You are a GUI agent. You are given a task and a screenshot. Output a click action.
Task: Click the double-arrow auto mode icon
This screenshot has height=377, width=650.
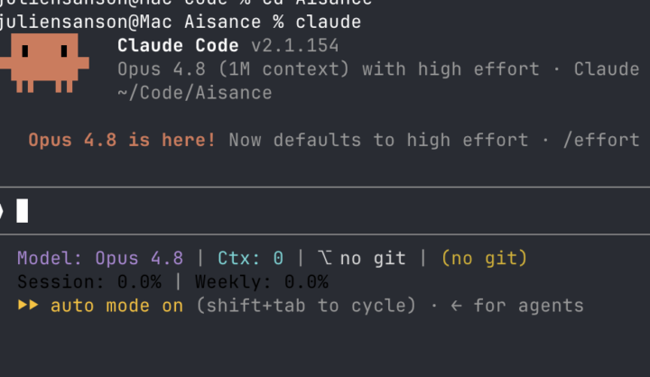(x=28, y=306)
